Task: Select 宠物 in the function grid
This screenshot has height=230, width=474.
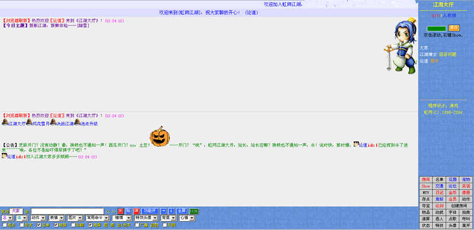Action: pos(466,180)
